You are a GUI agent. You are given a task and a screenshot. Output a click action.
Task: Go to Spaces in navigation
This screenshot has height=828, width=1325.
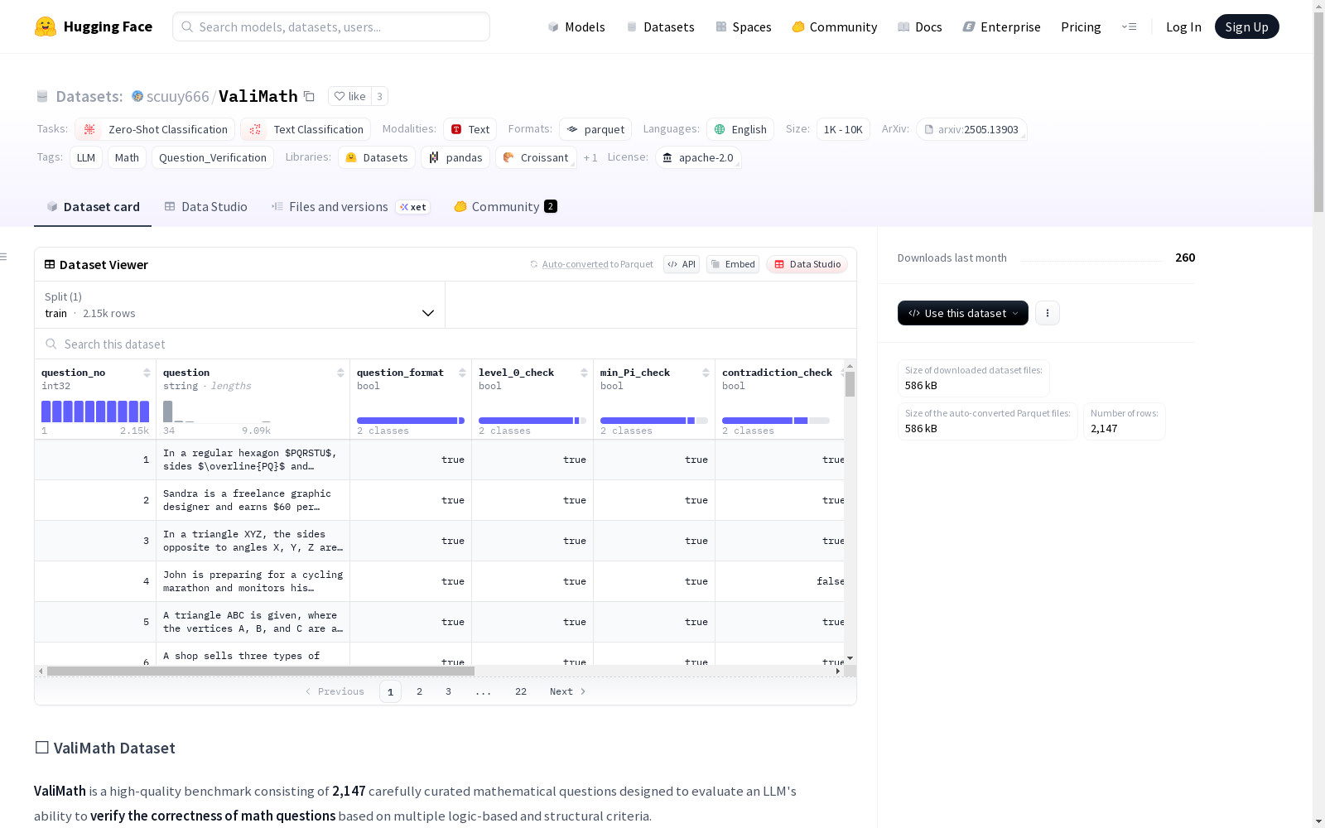tap(744, 26)
